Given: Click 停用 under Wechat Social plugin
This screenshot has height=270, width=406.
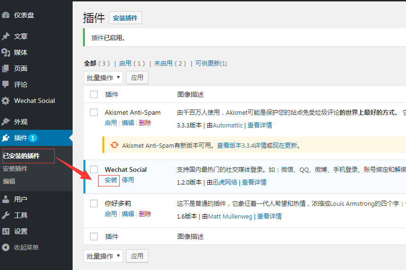Looking at the screenshot, I should (128, 180).
